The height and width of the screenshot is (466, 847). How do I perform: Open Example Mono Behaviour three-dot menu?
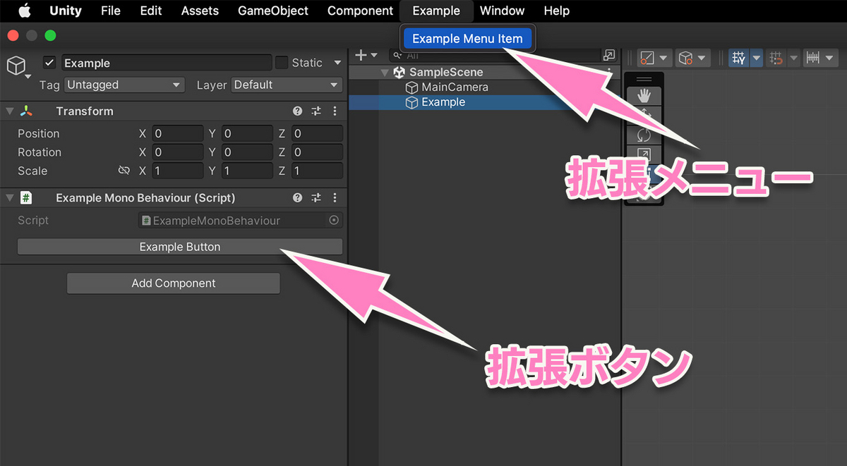point(335,198)
